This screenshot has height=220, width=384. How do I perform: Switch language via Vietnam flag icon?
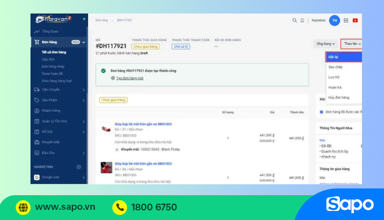click(x=355, y=20)
